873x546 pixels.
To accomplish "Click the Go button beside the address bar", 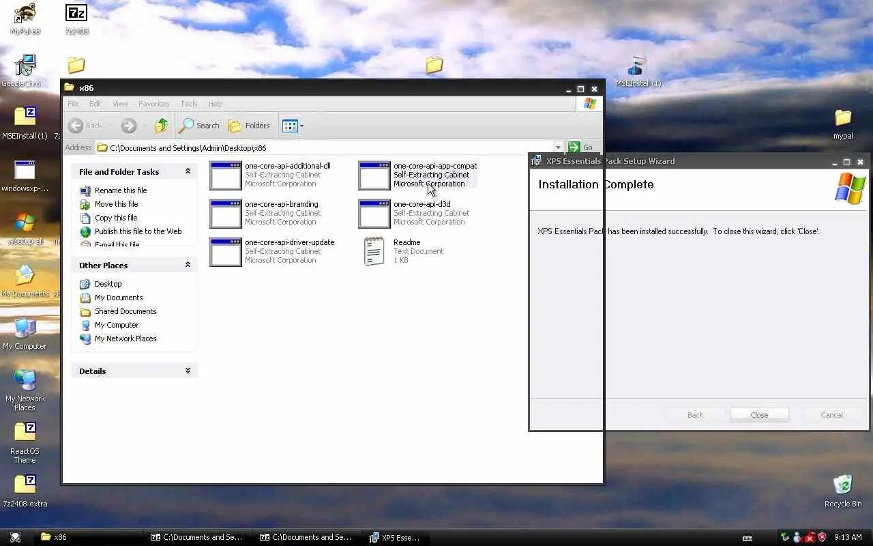I will click(x=581, y=147).
